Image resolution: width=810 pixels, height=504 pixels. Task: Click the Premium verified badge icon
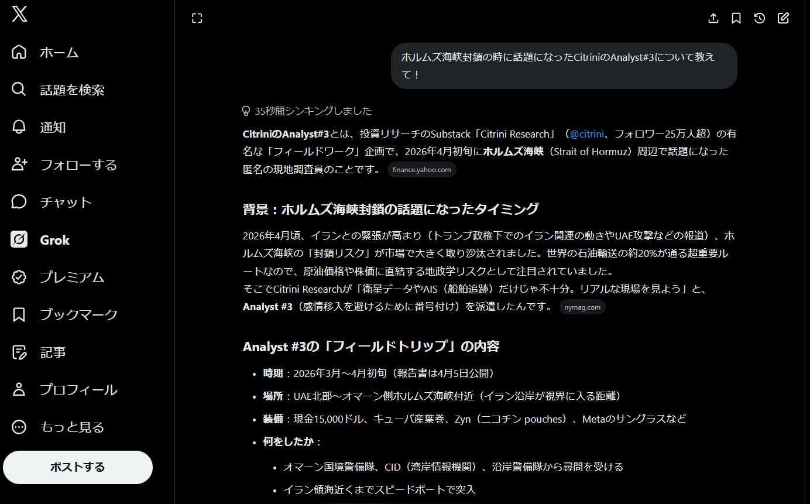[x=19, y=277]
